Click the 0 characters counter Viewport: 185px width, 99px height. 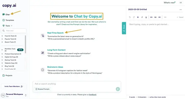pyautogui.click(x=142, y=97)
